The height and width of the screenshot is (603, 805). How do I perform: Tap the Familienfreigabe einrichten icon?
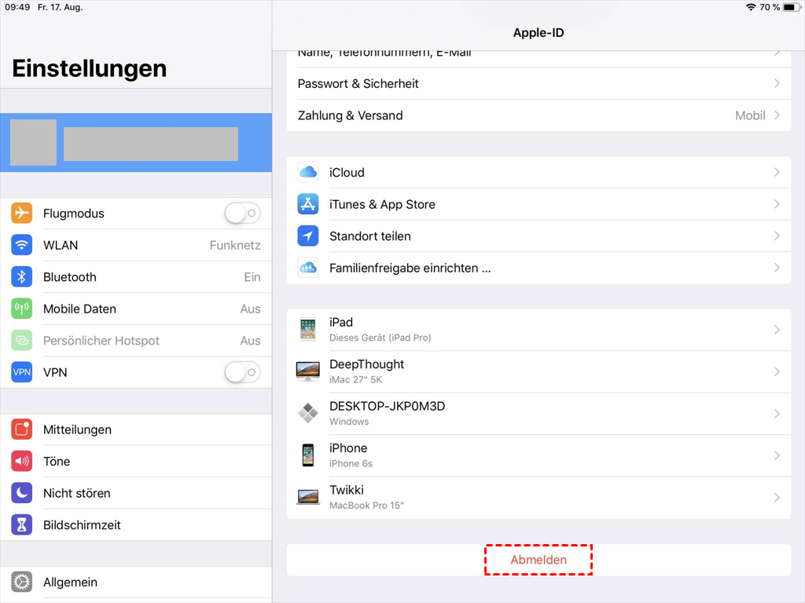[307, 268]
